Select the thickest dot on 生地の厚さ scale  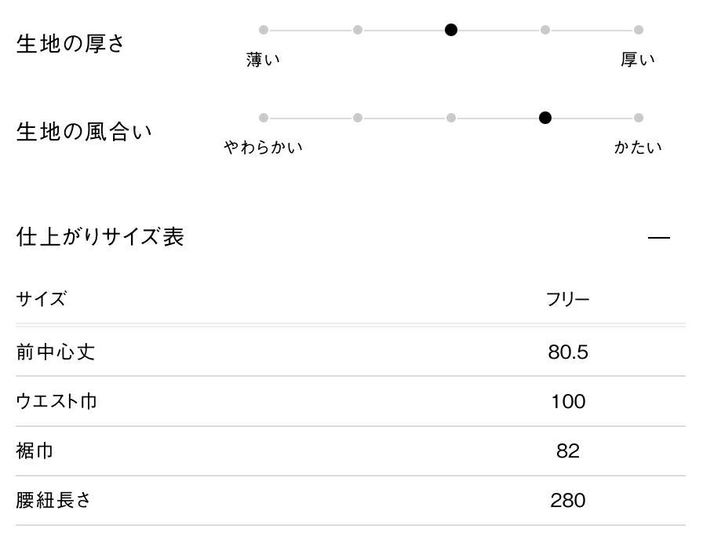coord(639,30)
